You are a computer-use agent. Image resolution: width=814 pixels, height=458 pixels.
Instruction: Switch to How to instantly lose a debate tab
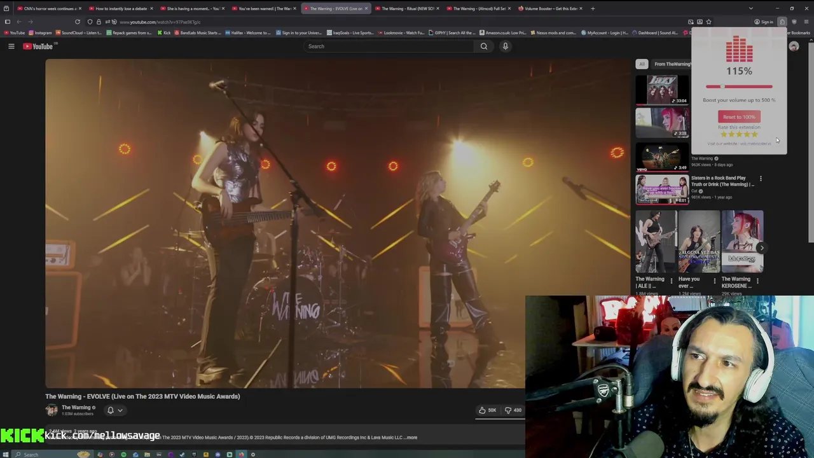click(121, 8)
